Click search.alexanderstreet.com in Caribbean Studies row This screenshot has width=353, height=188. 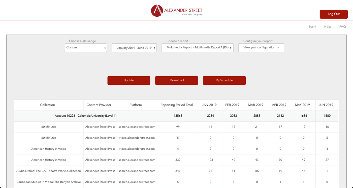(x=137, y=182)
